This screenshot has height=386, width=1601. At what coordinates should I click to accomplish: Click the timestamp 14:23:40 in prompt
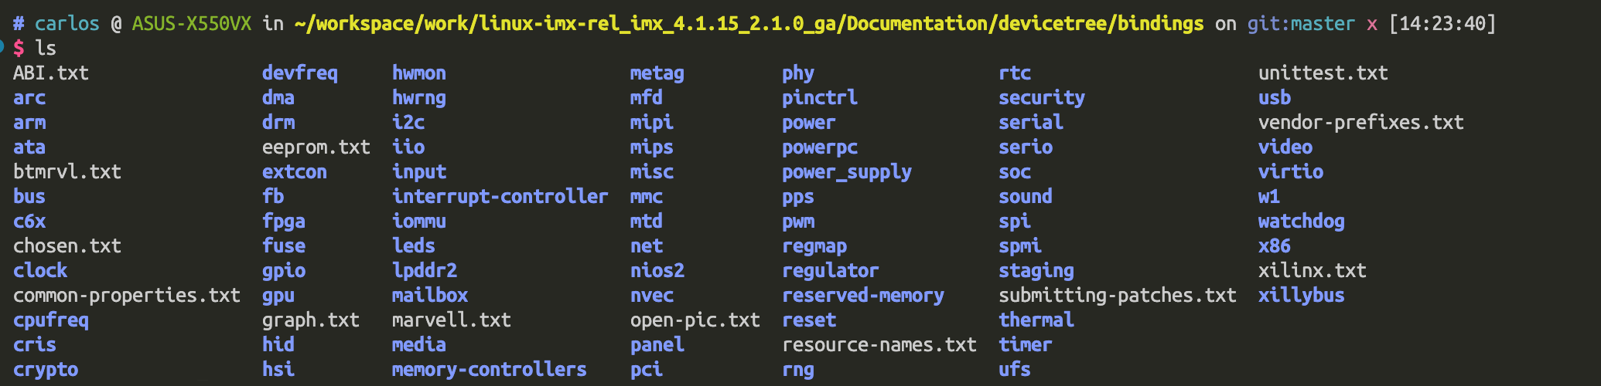1442,23
